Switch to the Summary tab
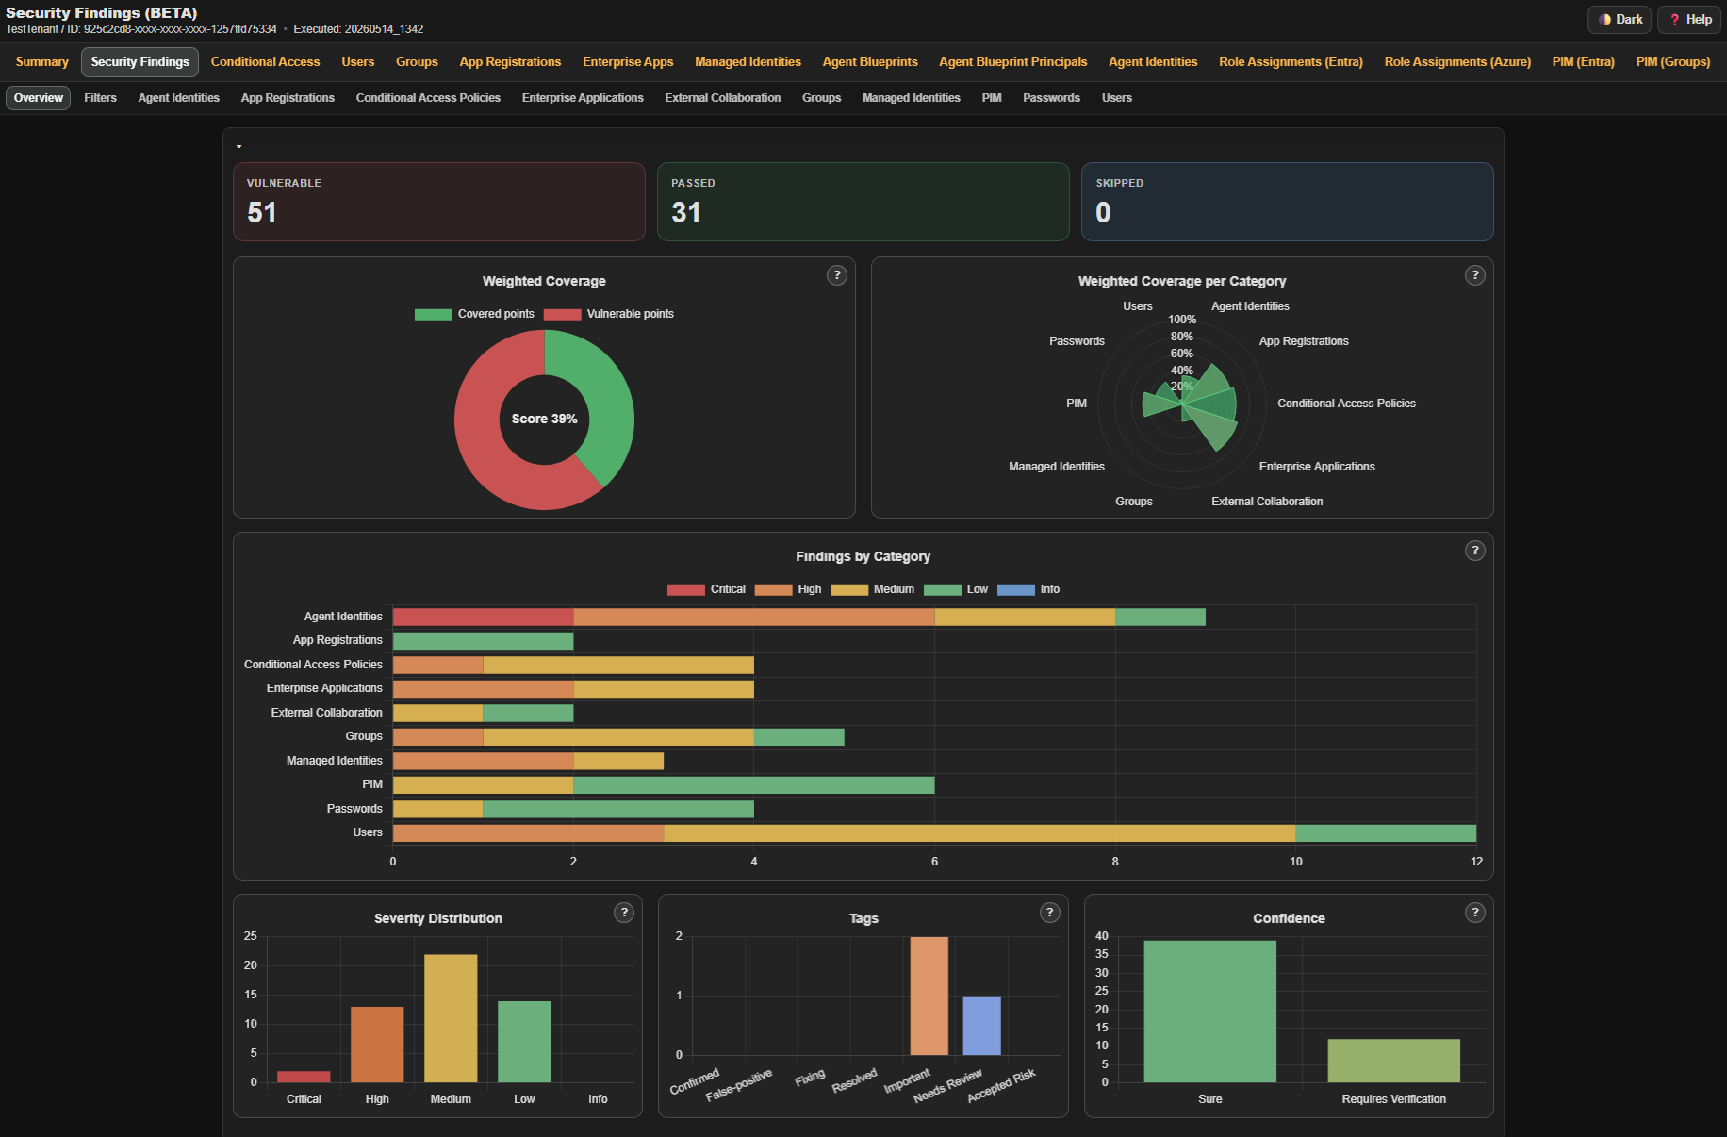Screen dimensions: 1727x1137 42,62
